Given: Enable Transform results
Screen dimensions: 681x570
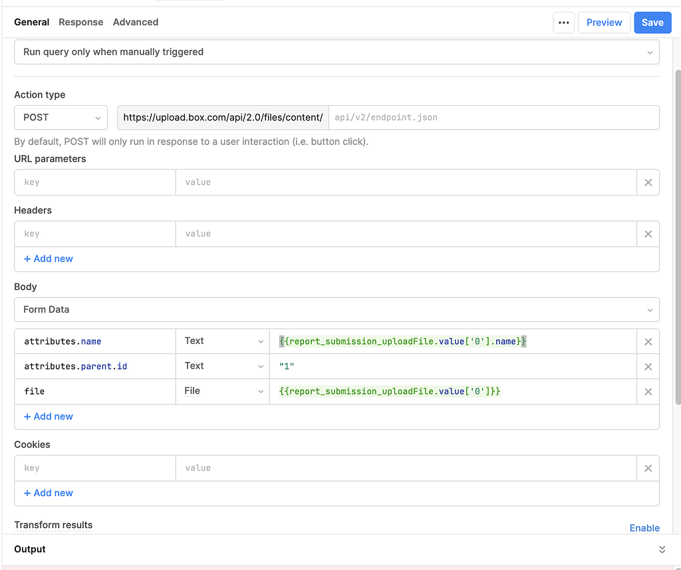Looking at the screenshot, I should point(644,527).
